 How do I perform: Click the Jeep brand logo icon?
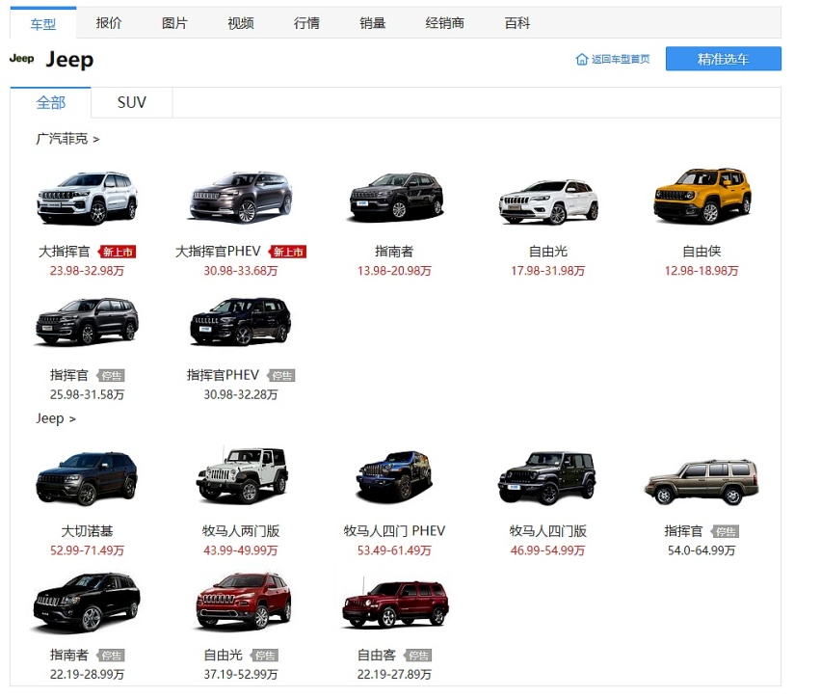21,59
